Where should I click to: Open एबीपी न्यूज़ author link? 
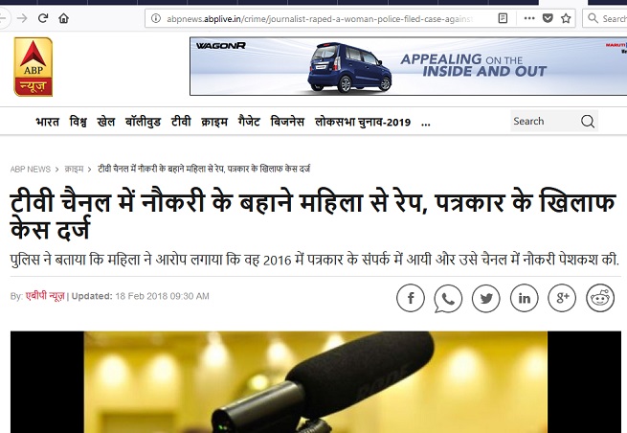click(x=45, y=296)
